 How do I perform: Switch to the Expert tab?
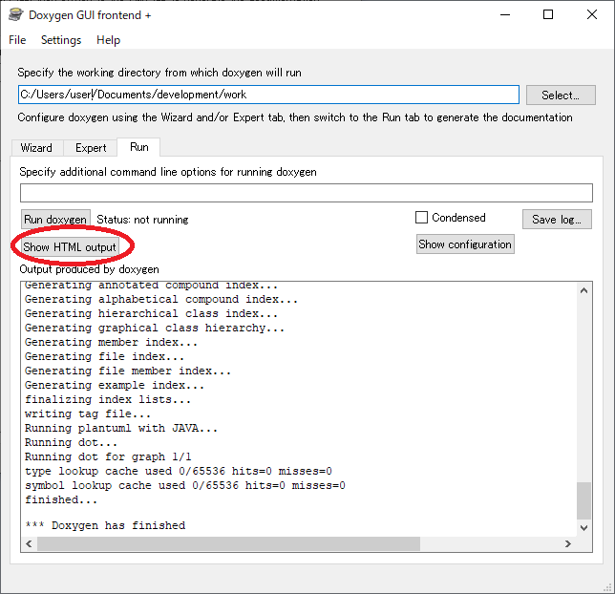pos(91,148)
